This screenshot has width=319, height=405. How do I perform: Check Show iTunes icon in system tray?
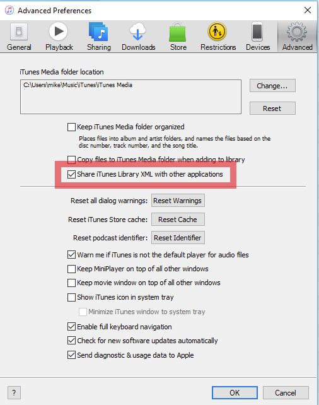point(71,297)
